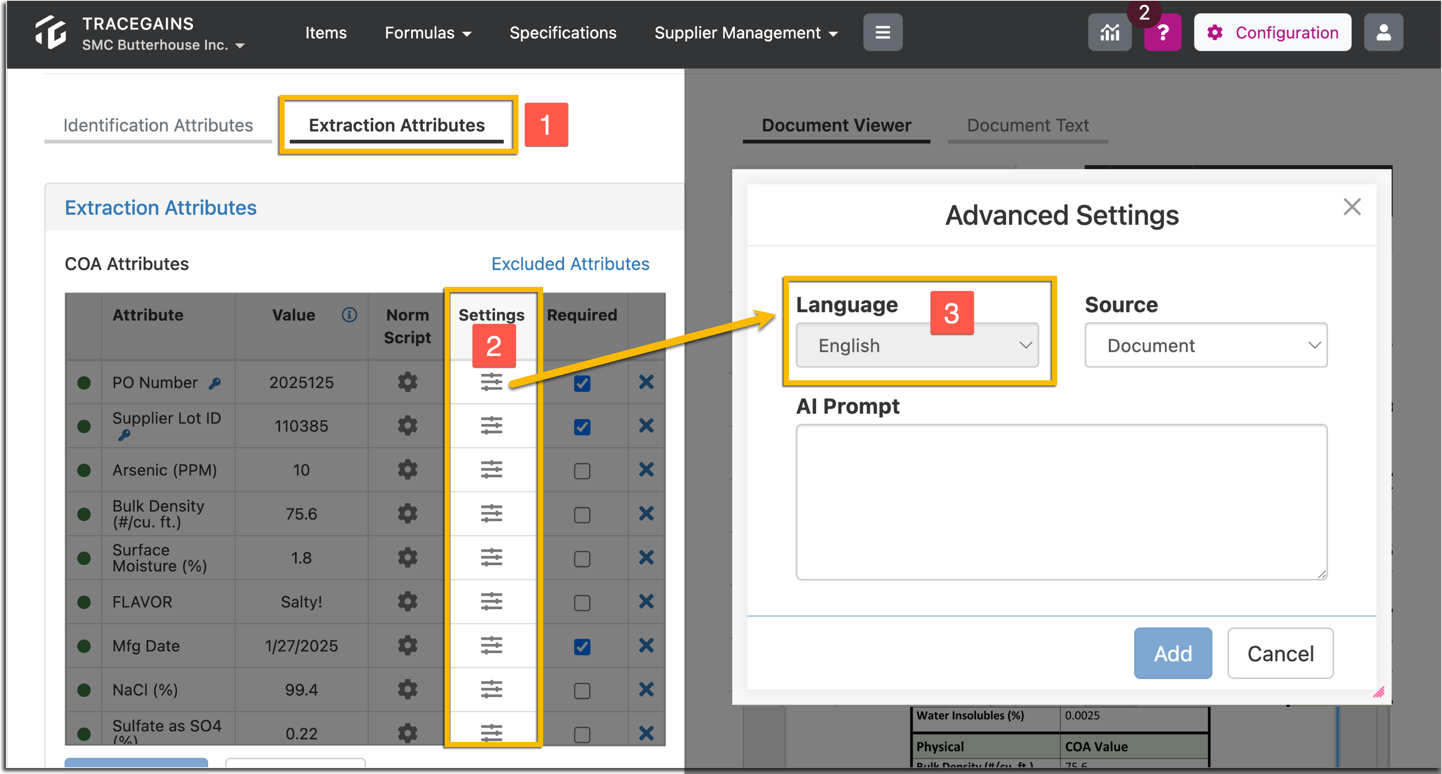
Task: Open the Excluded Attributes link
Action: pyautogui.click(x=570, y=264)
